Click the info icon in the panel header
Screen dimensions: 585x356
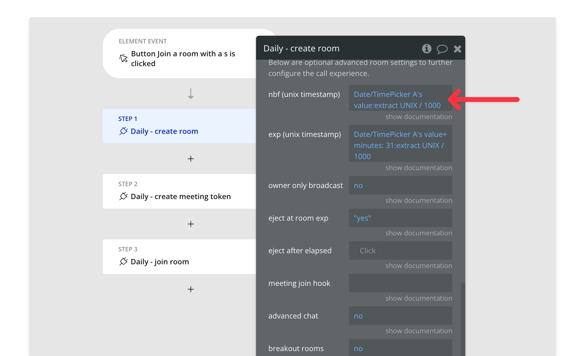pyautogui.click(x=427, y=49)
